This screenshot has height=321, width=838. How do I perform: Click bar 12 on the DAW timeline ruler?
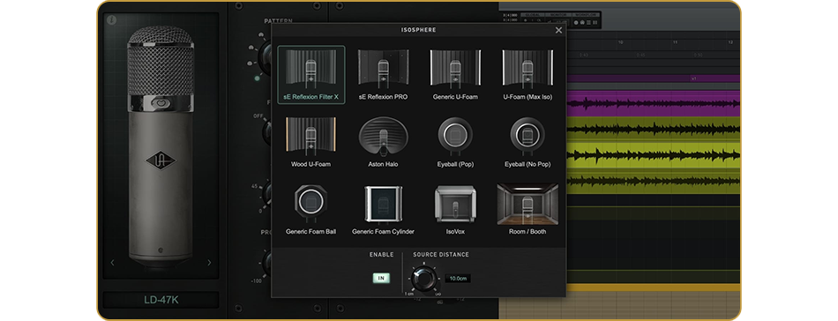click(730, 42)
